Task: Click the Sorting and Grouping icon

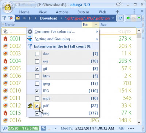Action: (30, 39)
